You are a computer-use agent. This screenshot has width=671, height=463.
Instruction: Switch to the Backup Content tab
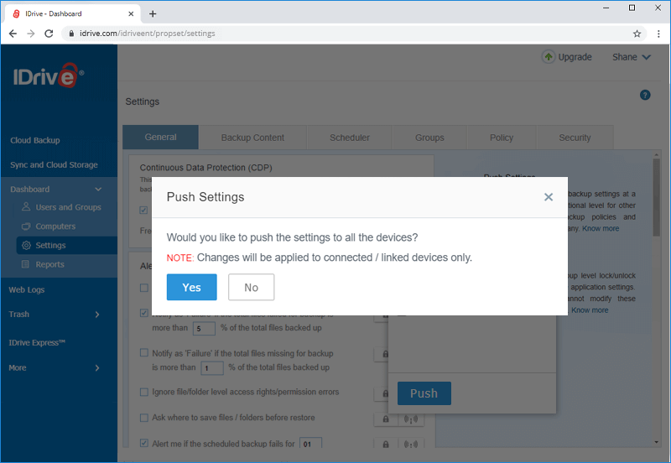252,138
